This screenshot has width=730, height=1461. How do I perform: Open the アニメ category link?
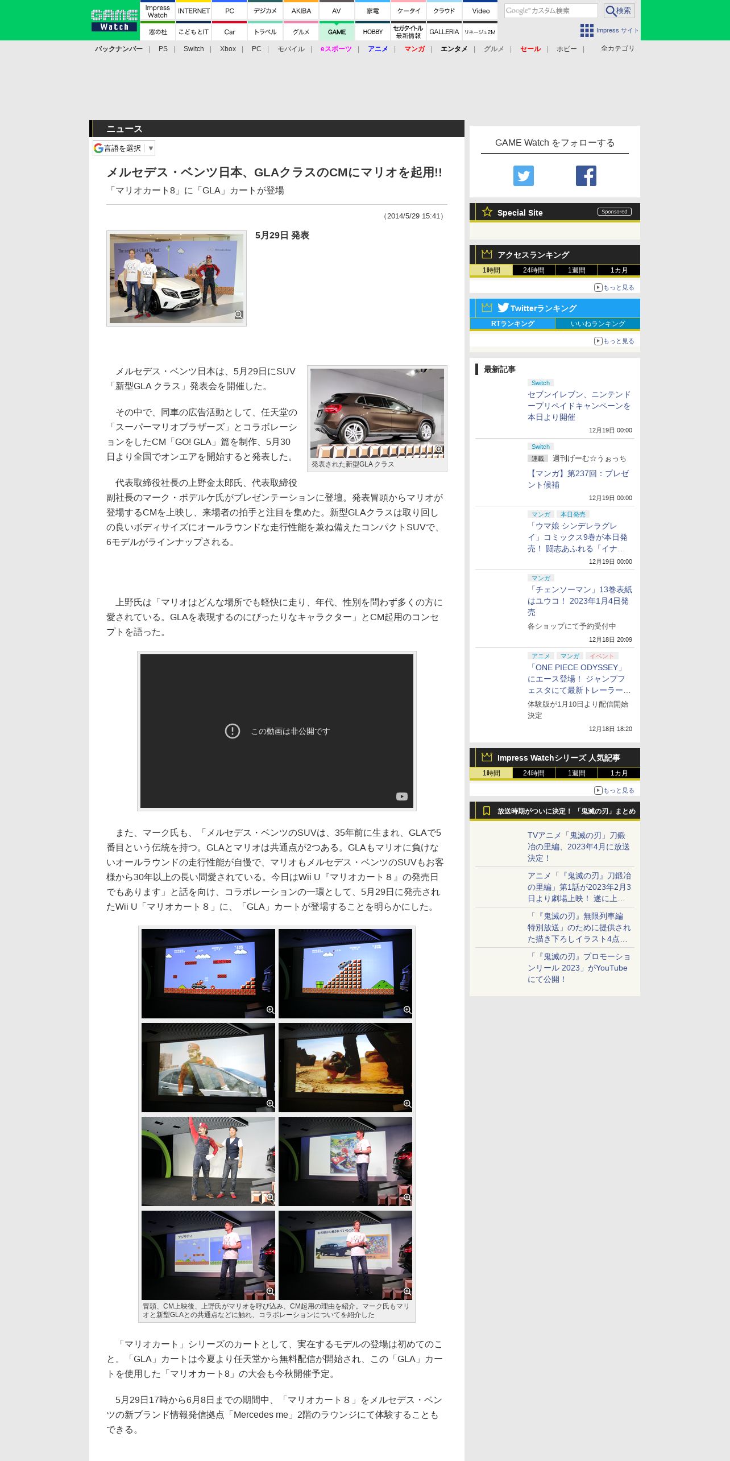point(378,49)
